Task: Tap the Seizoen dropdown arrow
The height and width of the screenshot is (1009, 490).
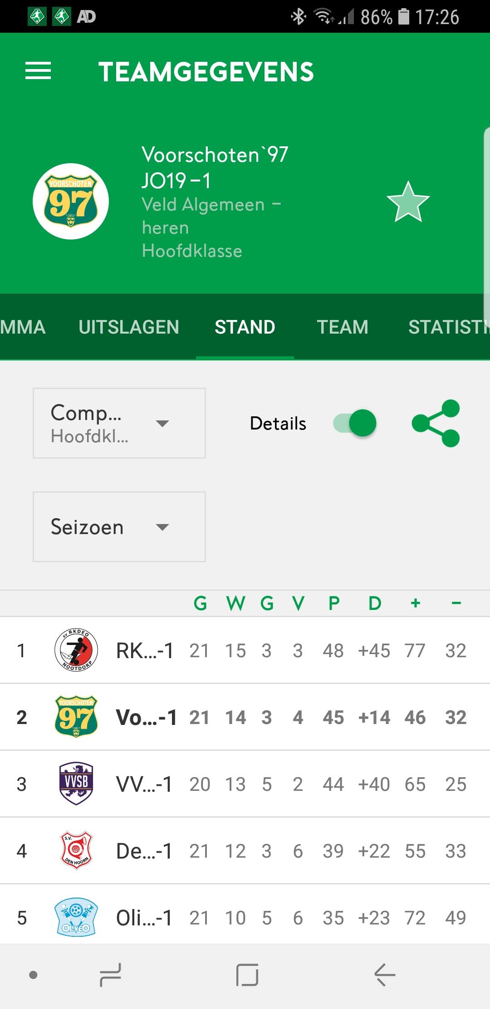Action: click(x=162, y=527)
